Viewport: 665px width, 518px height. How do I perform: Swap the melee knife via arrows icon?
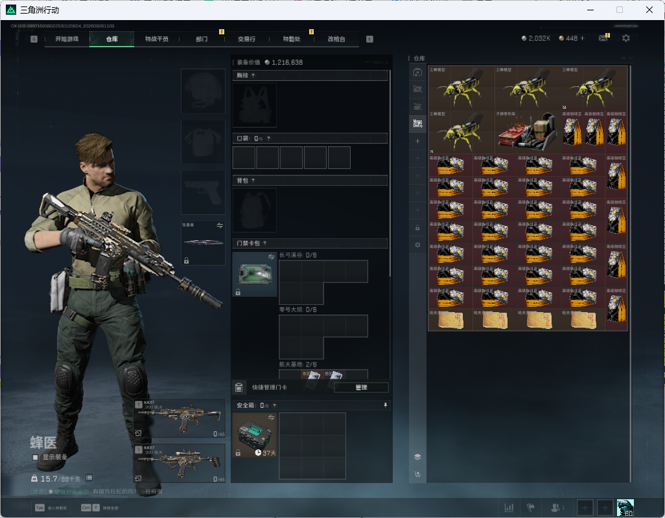220,226
